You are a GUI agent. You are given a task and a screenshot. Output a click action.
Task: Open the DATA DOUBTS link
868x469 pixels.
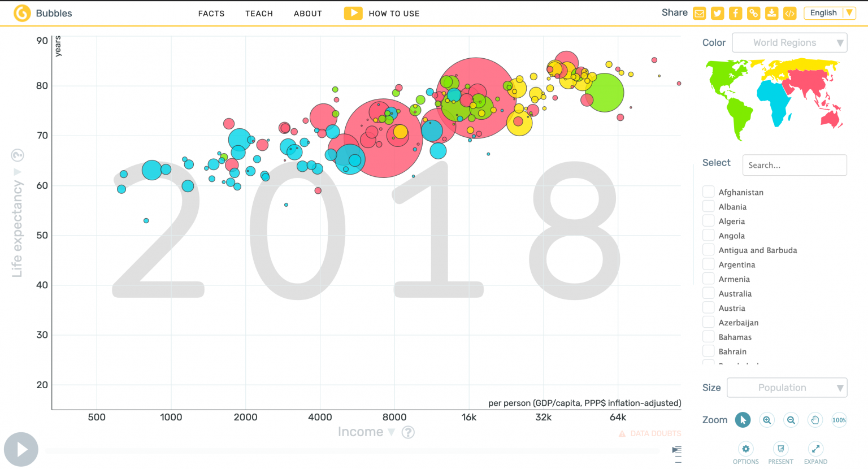point(650,433)
